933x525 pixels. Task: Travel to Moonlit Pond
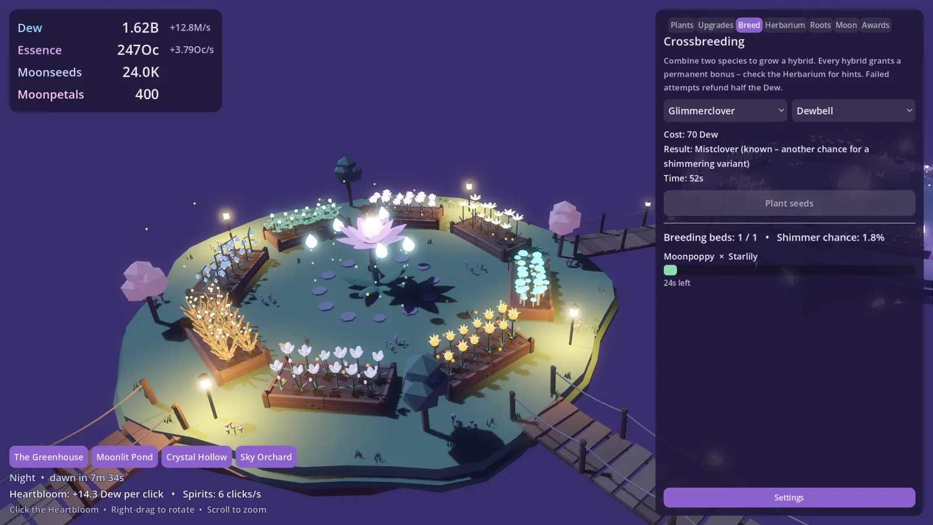pos(125,457)
